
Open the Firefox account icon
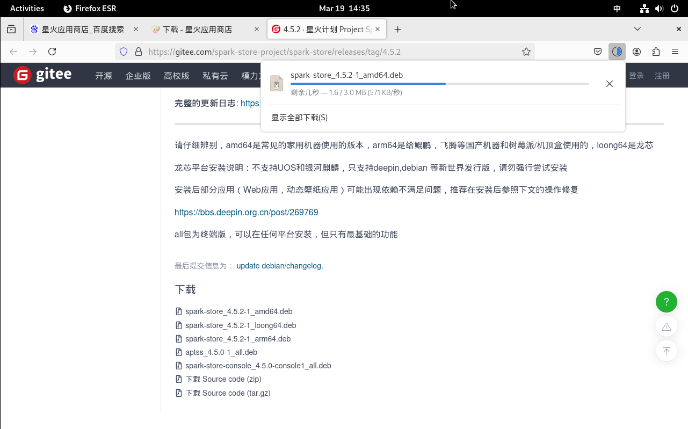(636, 52)
